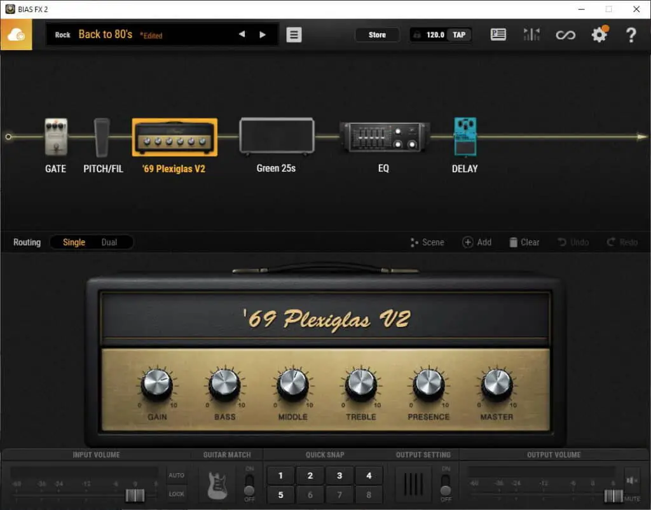
Task: Click the GAIN knob
Action: tap(156, 383)
